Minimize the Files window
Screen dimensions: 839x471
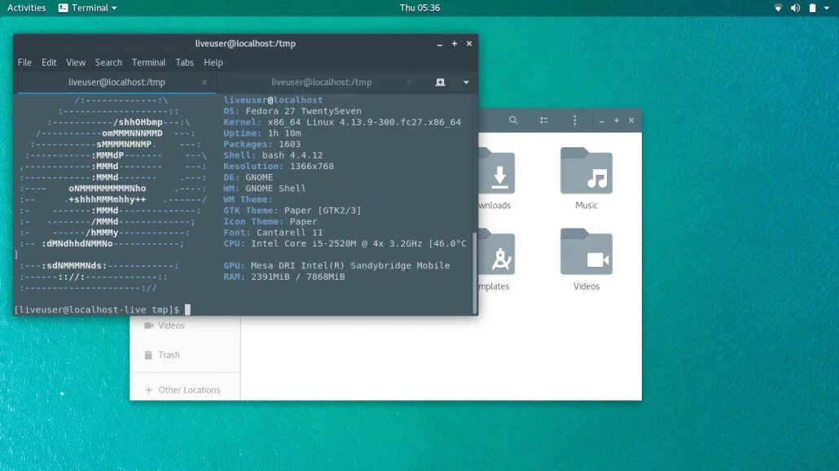coord(602,121)
